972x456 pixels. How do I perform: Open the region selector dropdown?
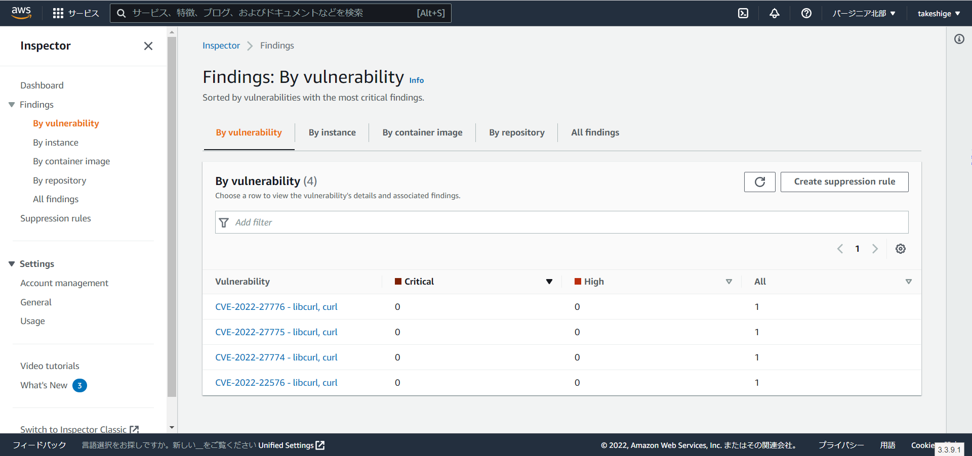(864, 14)
